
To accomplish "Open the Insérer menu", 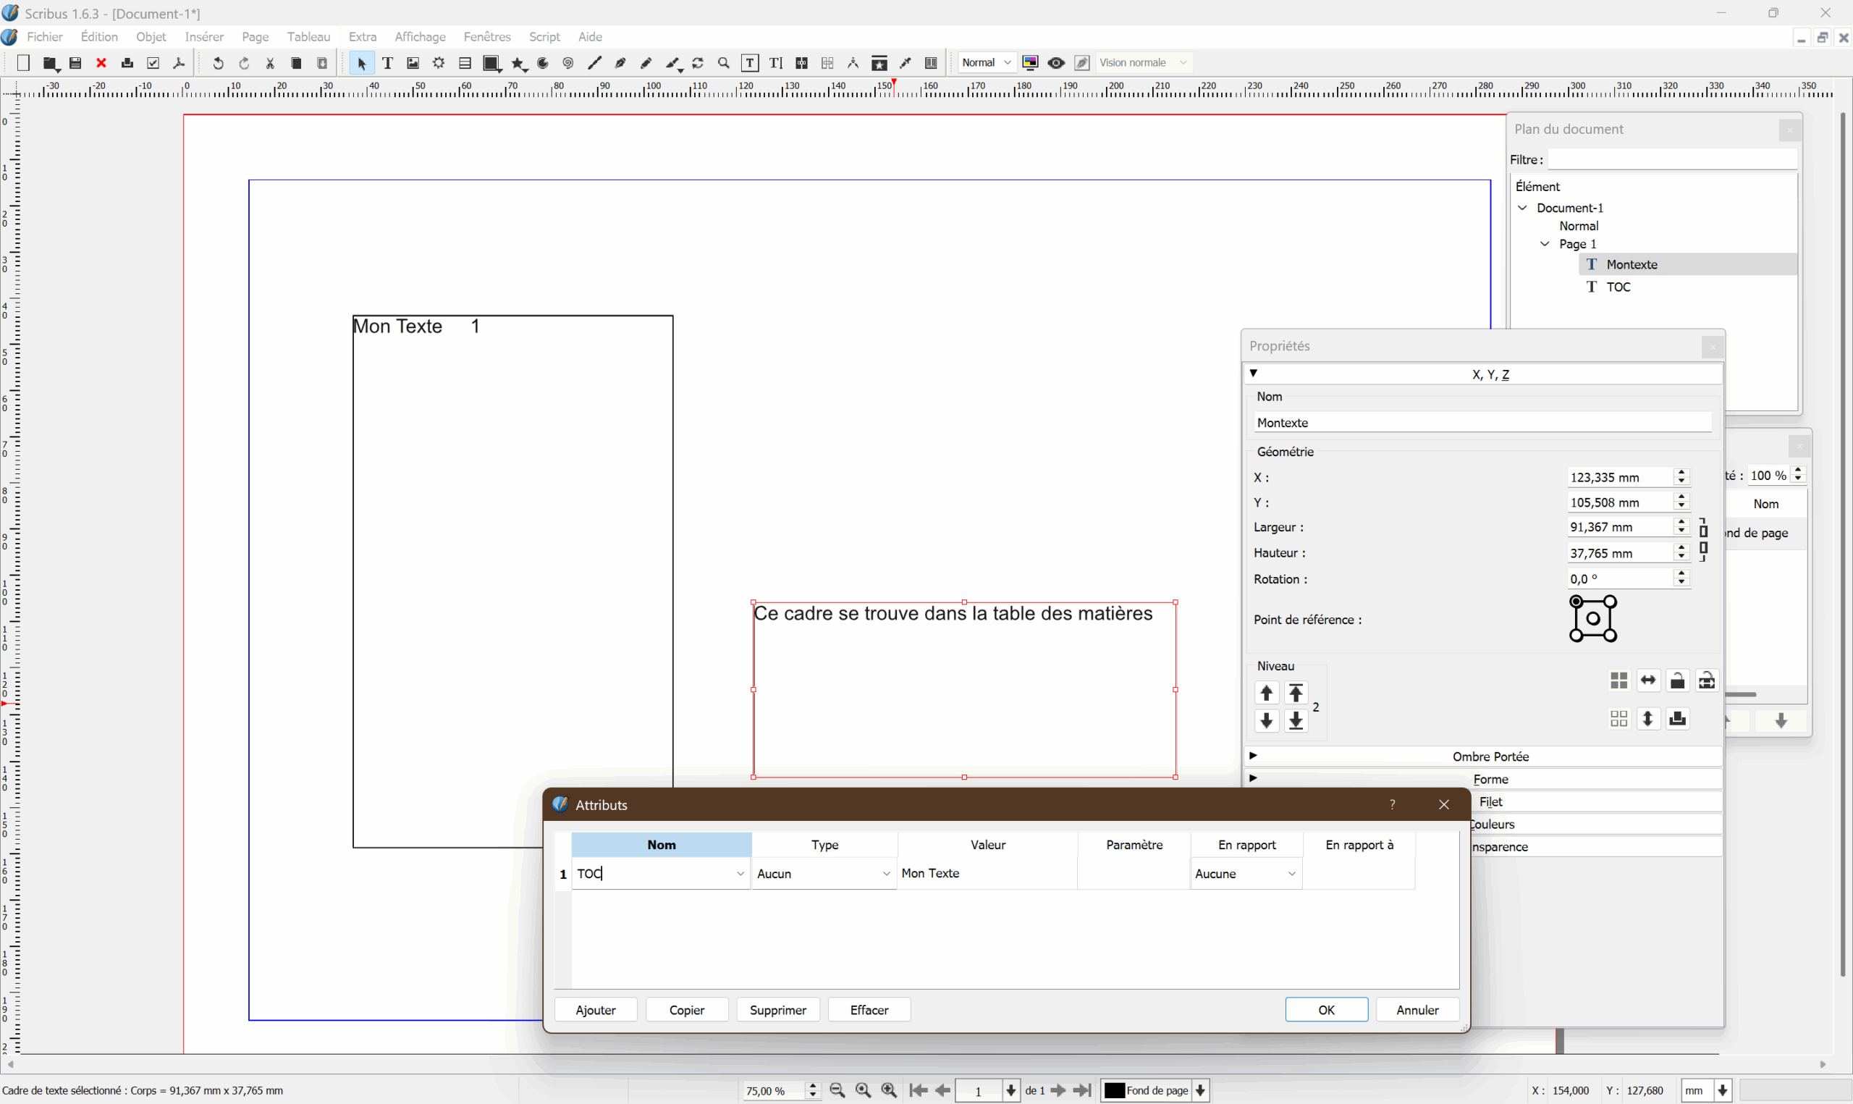I will (203, 36).
